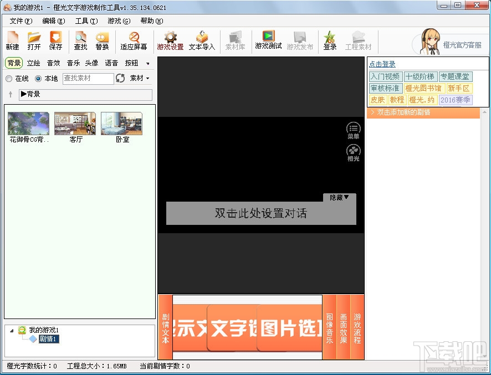Save the project with 保存 icon

point(56,40)
